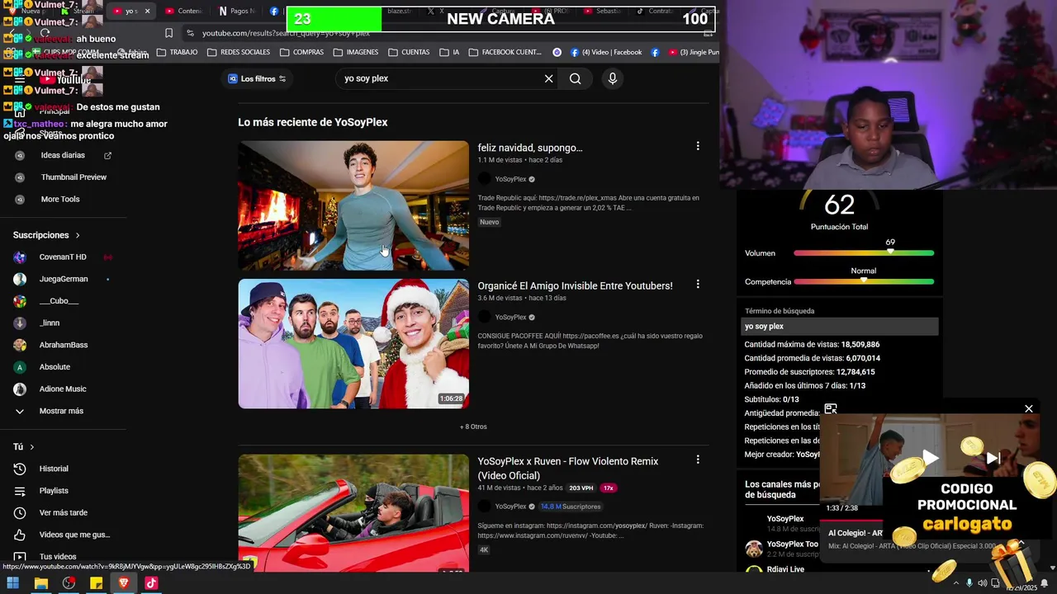Expand Mostrar más subscriptions
The image size is (1057, 594).
click(50, 411)
